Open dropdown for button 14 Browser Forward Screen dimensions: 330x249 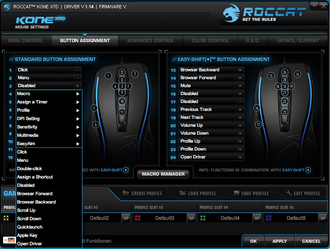pyautogui.click(x=240, y=78)
